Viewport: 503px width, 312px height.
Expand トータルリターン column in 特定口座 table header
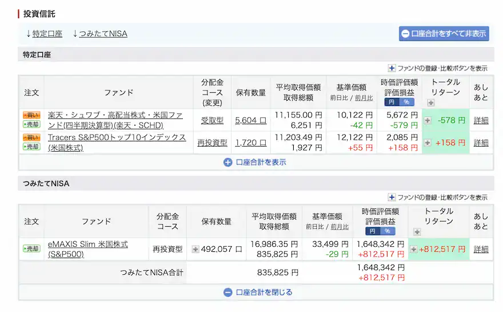click(431, 103)
